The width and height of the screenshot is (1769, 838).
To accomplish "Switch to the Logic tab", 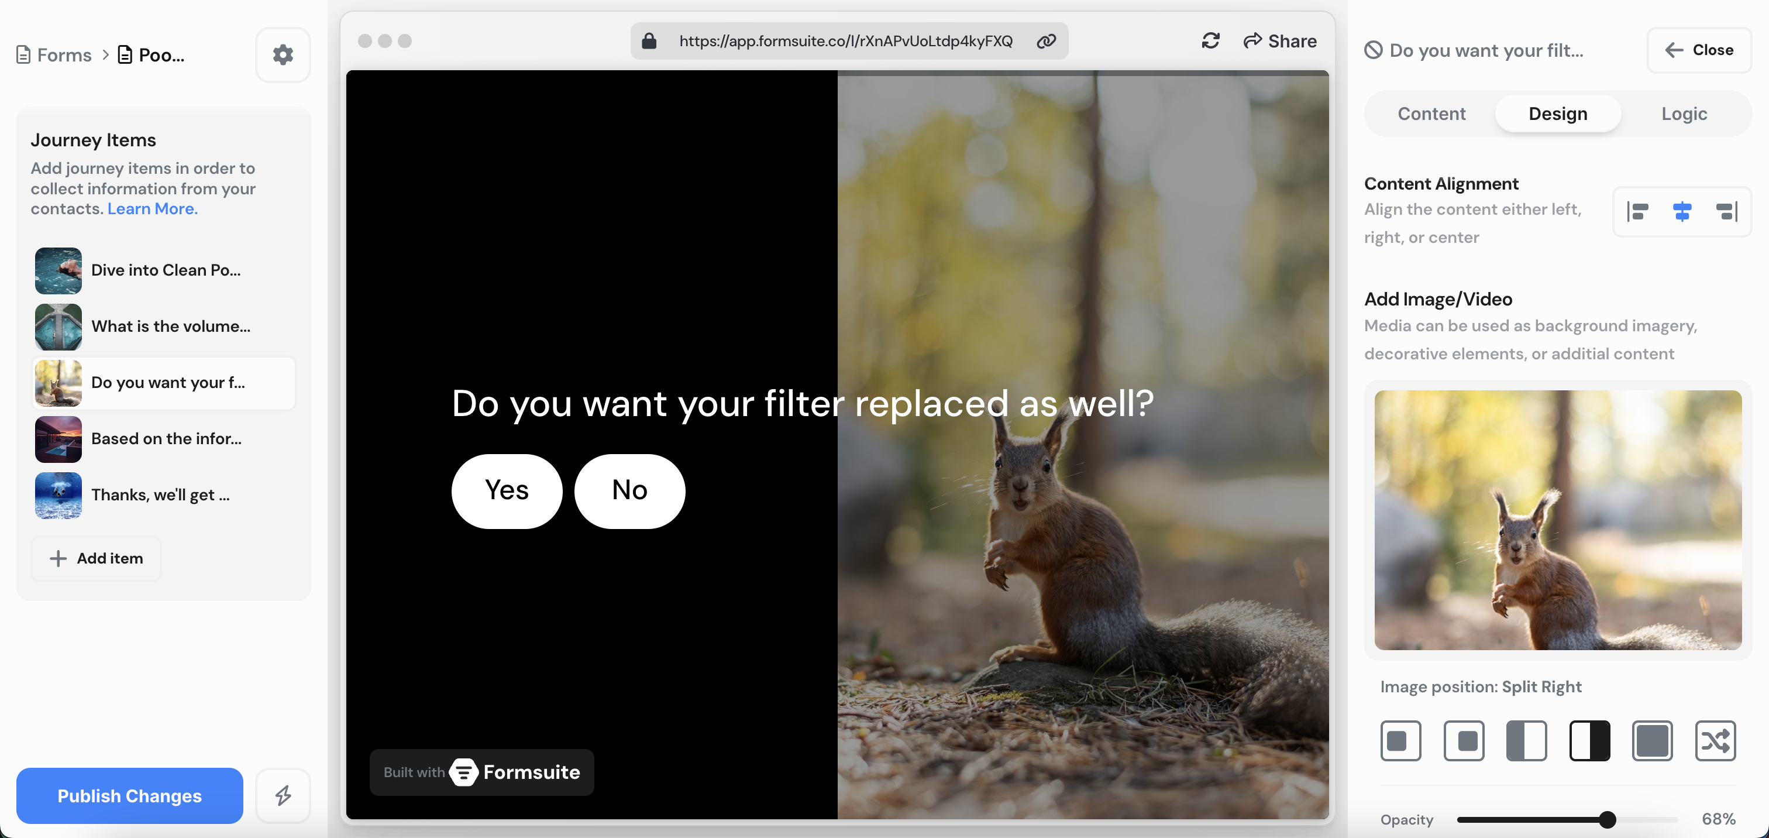I will (1684, 114).
